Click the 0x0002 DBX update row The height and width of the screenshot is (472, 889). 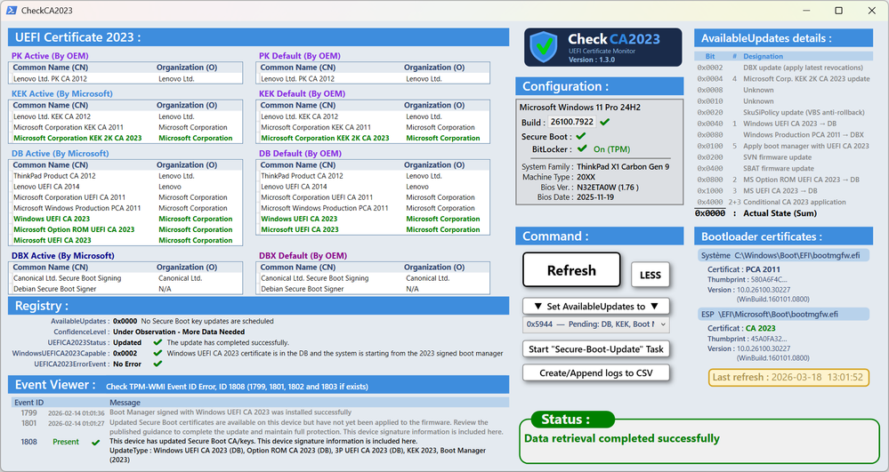[783, 68]
